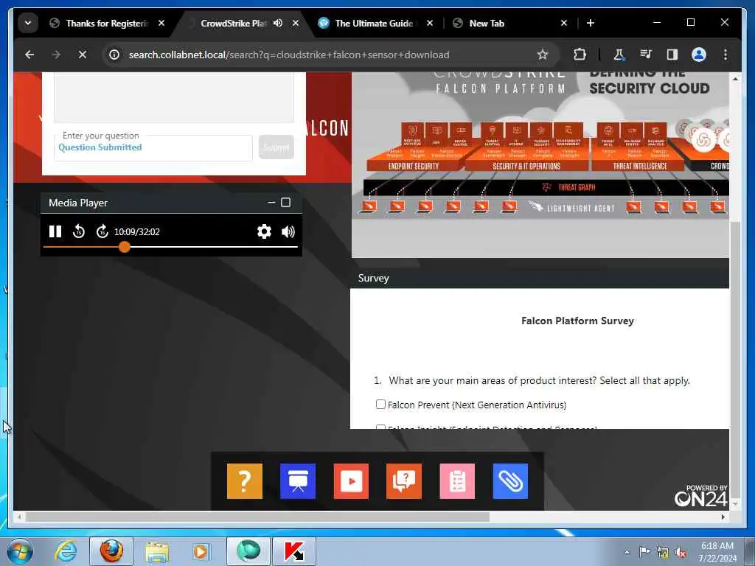The height and width of the screenshot is (566, 755).
Task: Bookmark this page with the star
Action: tap(543, 55)
